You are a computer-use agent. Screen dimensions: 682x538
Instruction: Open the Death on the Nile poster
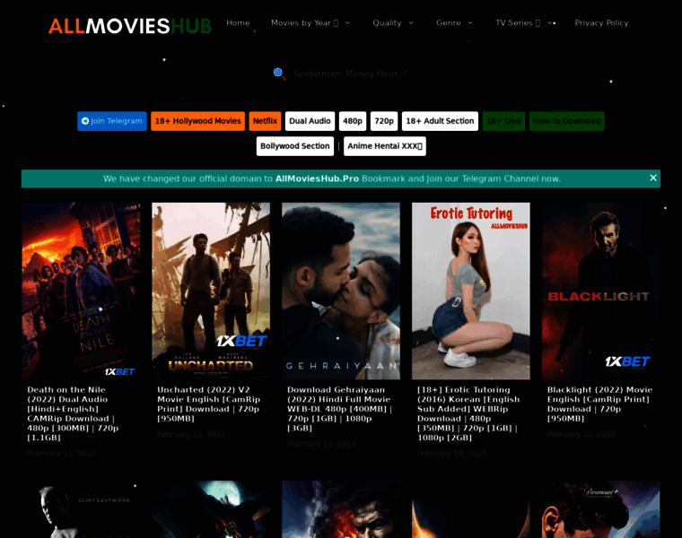tap(81, 291)
